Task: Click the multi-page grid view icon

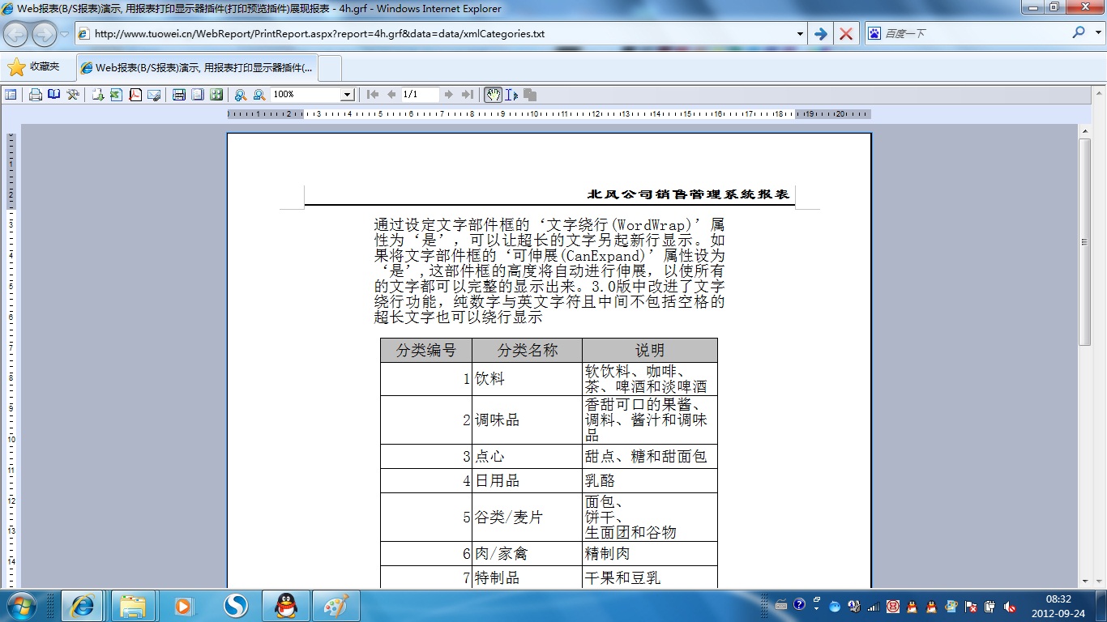Action: (x=216, y=95)
